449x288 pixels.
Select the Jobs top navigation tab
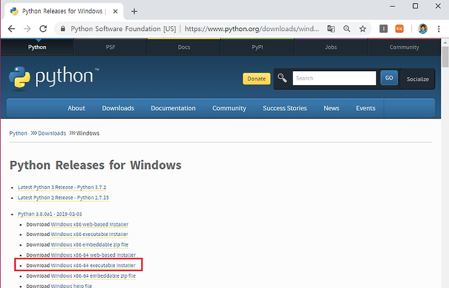tap(330, 47)
